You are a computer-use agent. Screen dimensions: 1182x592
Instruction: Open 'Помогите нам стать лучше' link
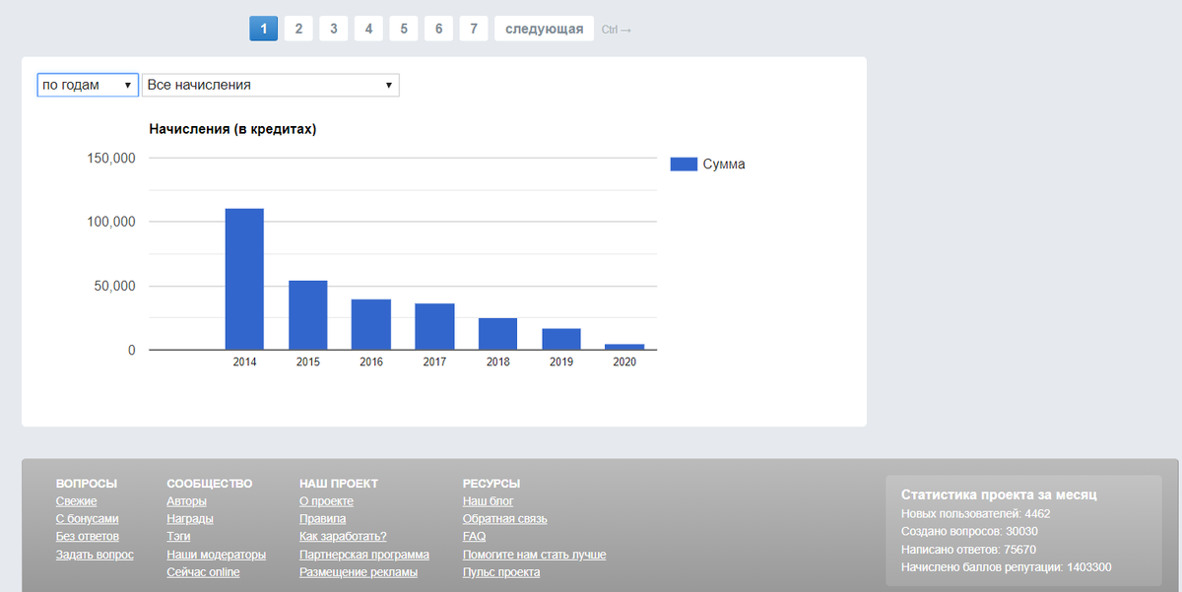534,555
